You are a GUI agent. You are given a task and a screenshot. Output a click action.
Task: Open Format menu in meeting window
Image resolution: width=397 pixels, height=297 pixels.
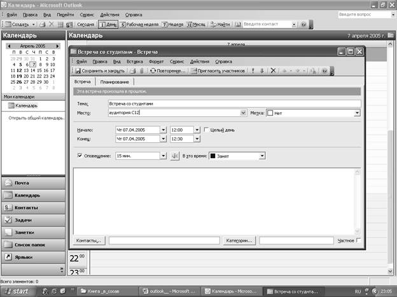[x=157, y=62]
